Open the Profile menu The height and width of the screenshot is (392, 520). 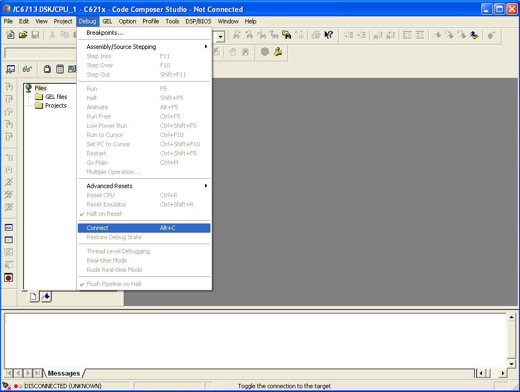click(151, 21)
